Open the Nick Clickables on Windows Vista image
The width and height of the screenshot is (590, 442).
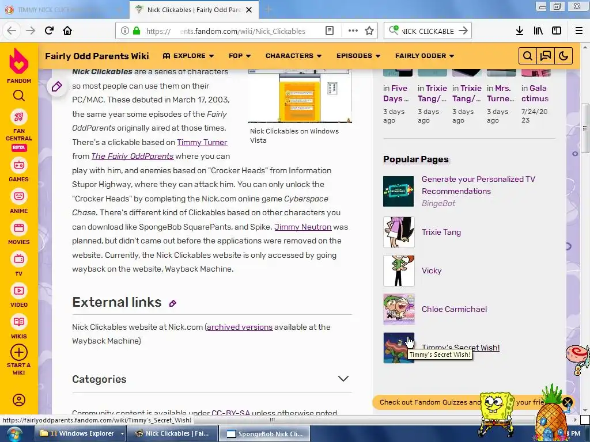point(300,96)
